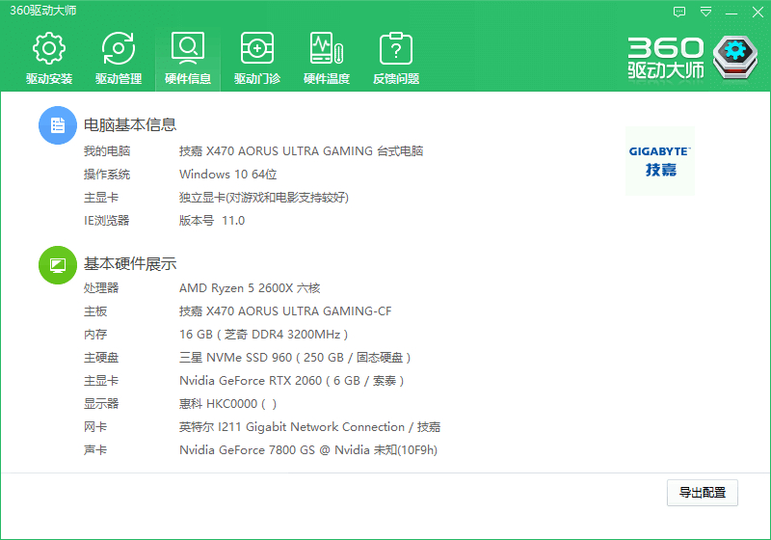Open the 驱动门诊 first-aid icon
Screen dimensions: 771x540
257,48
